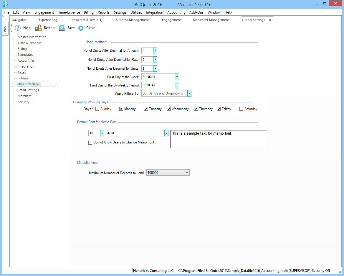Switch to the Document Management tab
The width and height of the screenshot is (344, 276).
211,20
